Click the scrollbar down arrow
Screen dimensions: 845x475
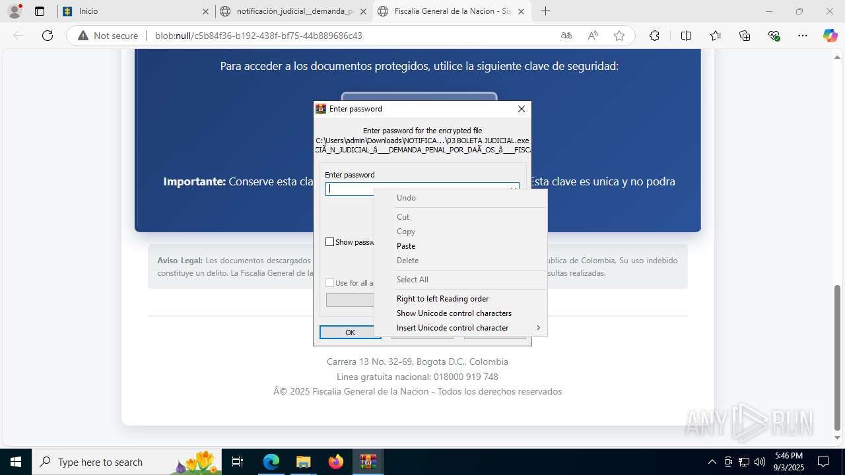coord(838,438)
